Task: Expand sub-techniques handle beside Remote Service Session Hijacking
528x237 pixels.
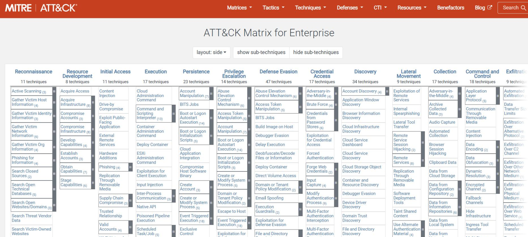Action: pyautogui.click(x=423, y=142)
